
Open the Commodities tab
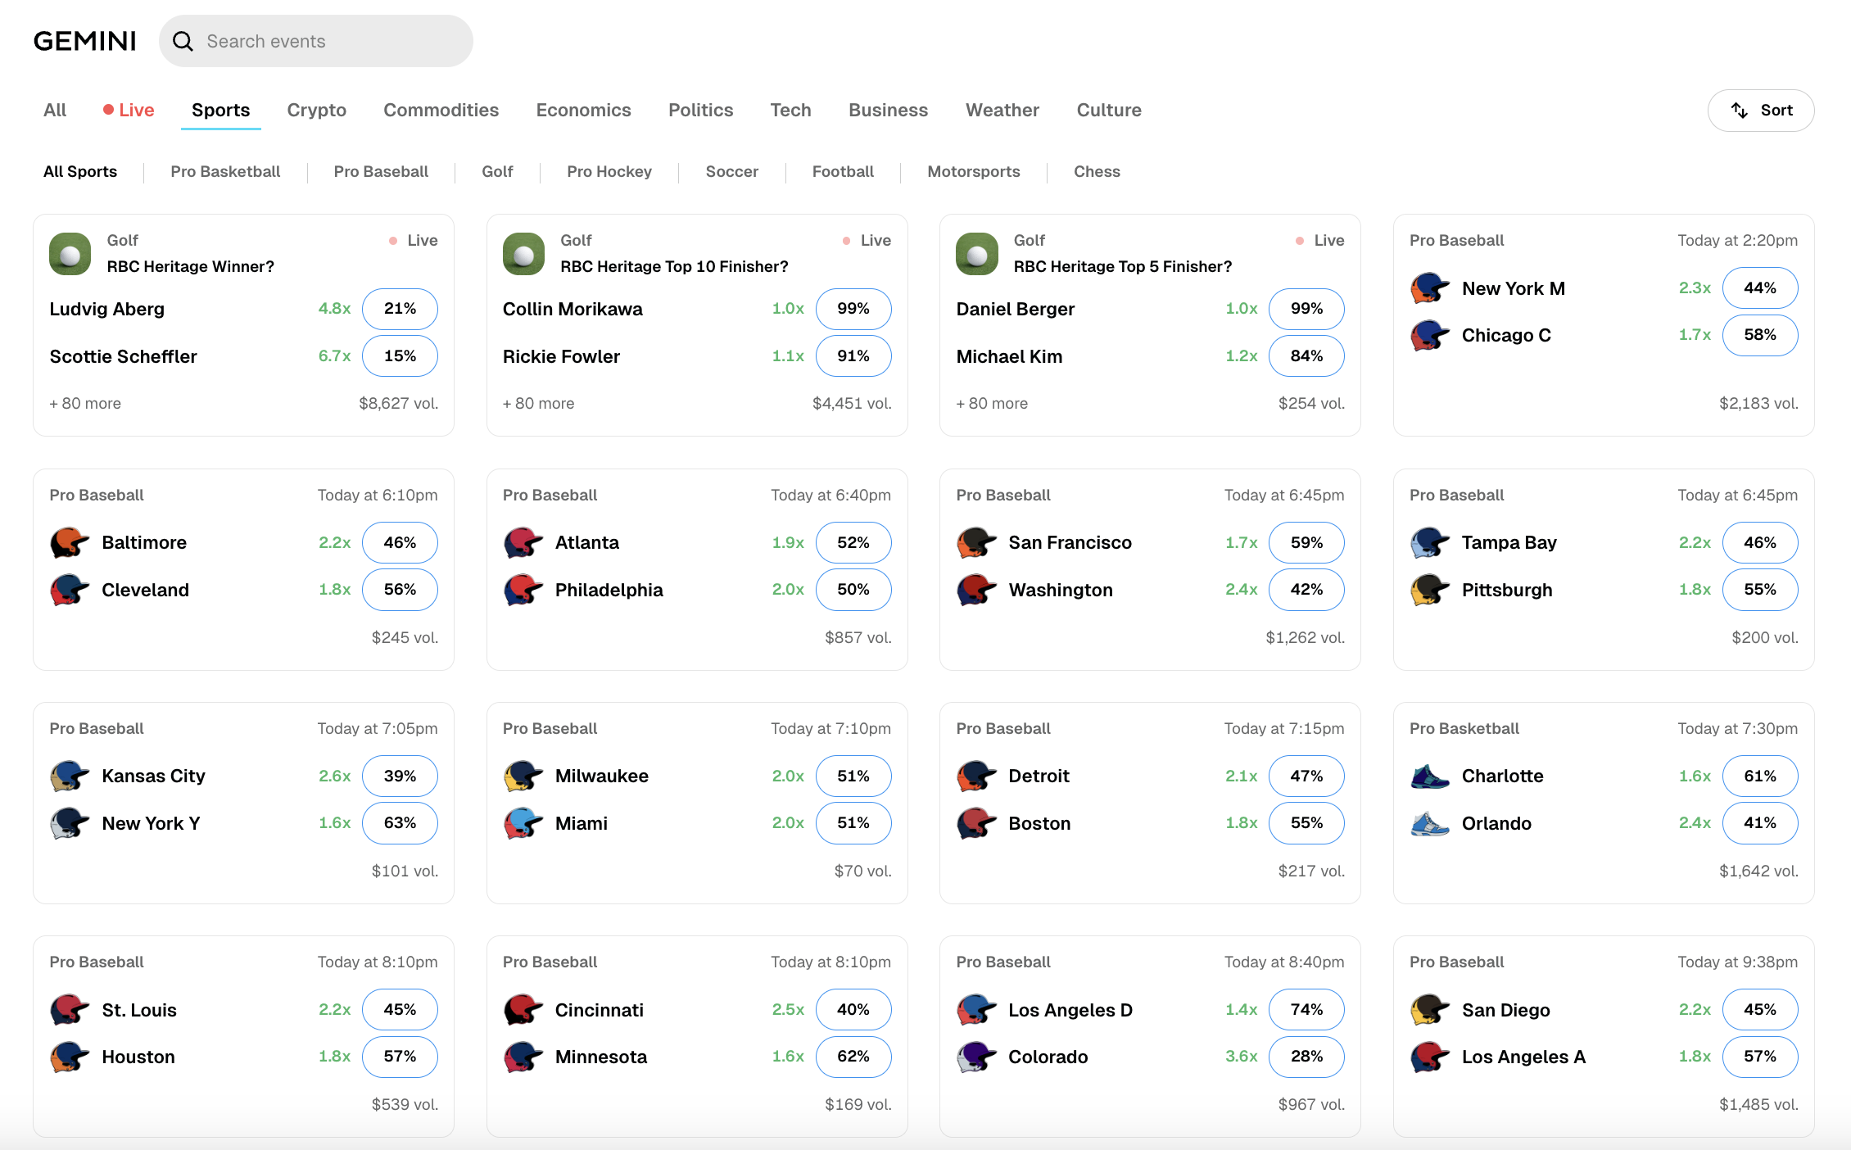point(441,110)
